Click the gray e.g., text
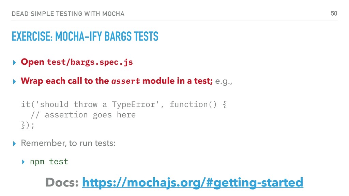This screenshot has width=349, height=196. pyautogui.click(x=224, y=81)
